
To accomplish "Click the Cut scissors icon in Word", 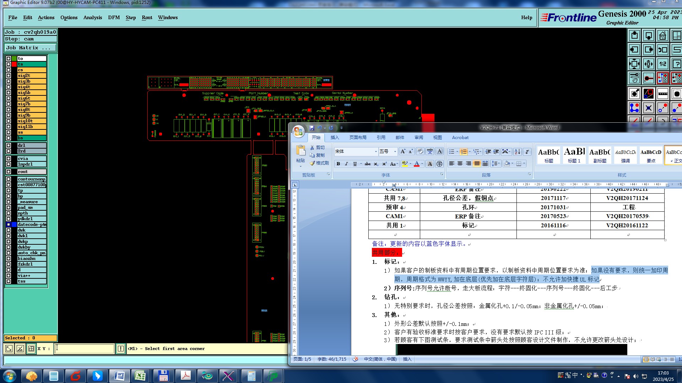I will [x=317, y=148].
